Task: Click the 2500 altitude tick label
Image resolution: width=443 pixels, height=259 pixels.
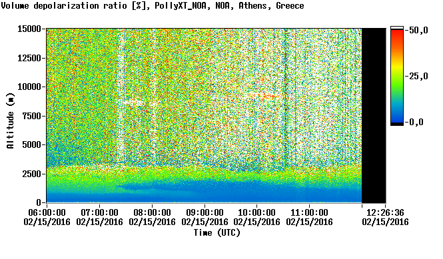Action: 31,174
